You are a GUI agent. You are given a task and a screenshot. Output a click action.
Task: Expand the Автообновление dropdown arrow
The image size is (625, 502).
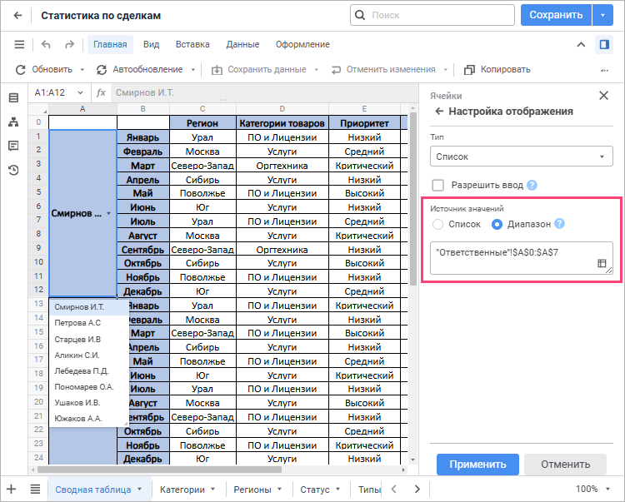[193, 70]
